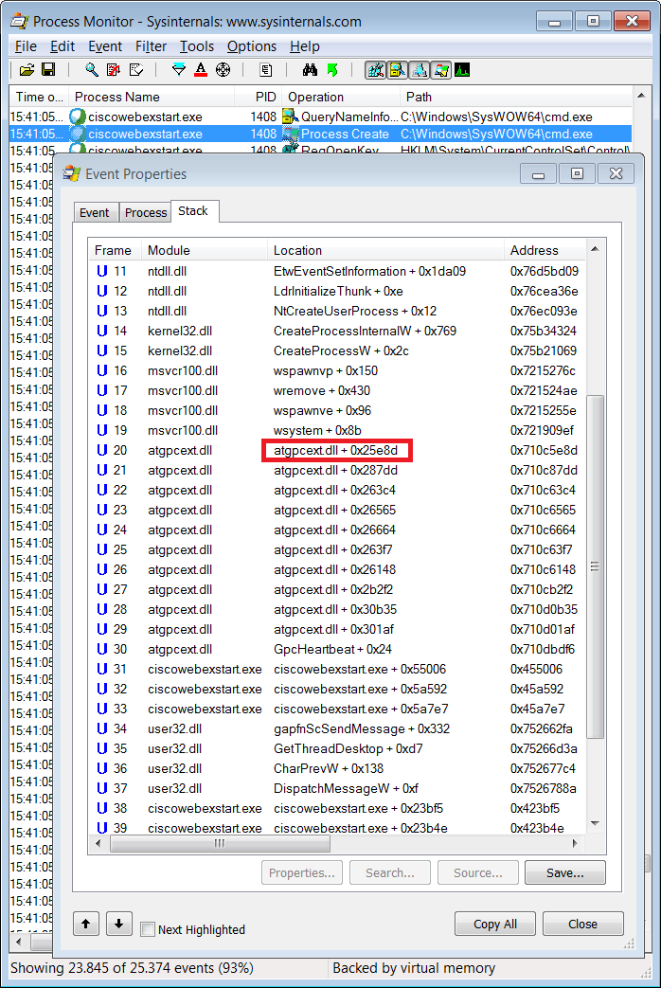Image resolution: width=661 pixels, height=988 pixels.
Task: Toggle Show Registry Activity toolbar button
Action: (x=376, y=70)
